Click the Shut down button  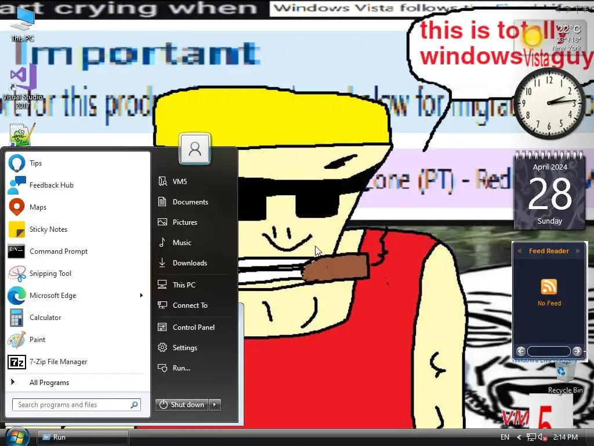[182, 405]
